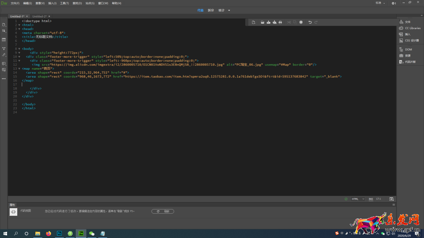The height and width of the screenshot is (238, 424).
Task: Click File Management arrows icon in left sidebar
Action: (4, 31)
